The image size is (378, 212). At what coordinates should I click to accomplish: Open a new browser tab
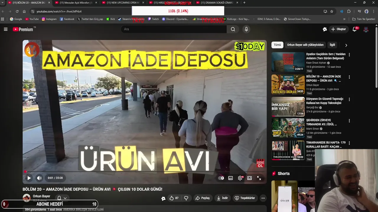(x=244, y=3)
